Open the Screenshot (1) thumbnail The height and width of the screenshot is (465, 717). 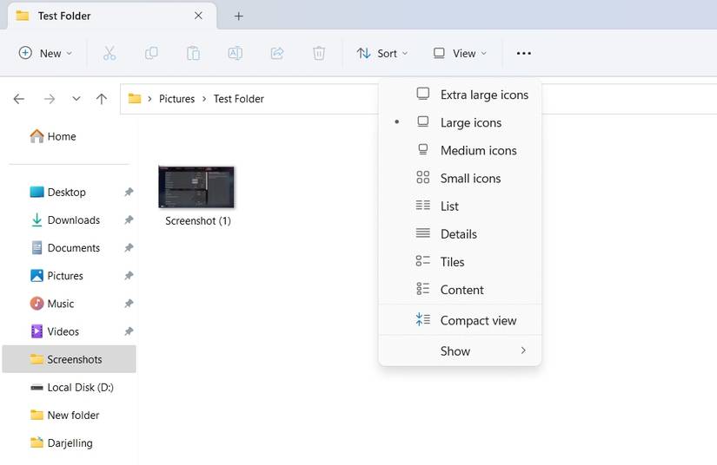(196, 187)
